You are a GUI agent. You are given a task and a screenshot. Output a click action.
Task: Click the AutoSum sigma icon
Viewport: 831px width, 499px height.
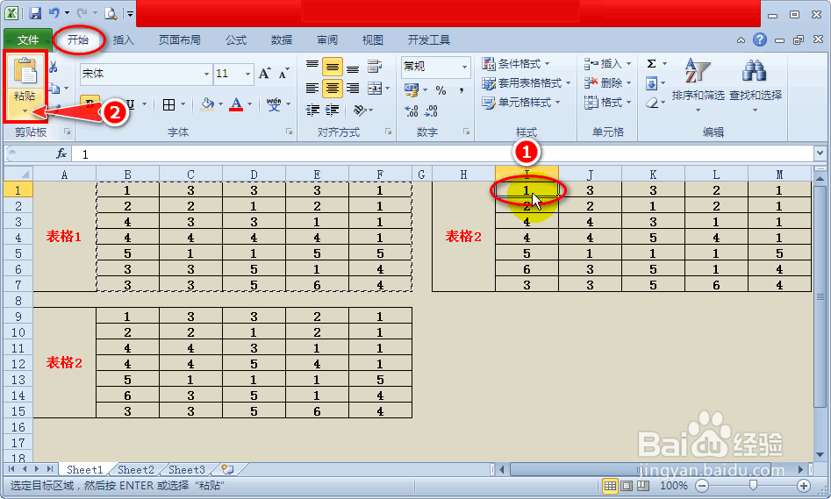click(x=651, y=64)
